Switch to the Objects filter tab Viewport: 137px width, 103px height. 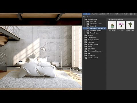tap(94, 14)
